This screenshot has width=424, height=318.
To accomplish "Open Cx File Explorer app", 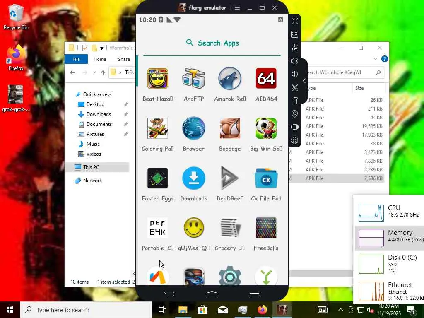I will 266,178.
